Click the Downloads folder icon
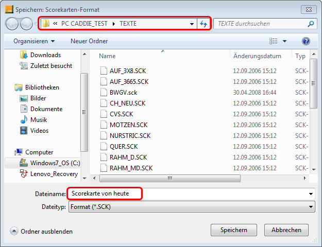 pos(24,55)
